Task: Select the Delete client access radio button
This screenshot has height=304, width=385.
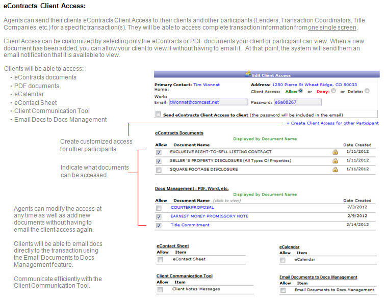Action: point(365,91)
